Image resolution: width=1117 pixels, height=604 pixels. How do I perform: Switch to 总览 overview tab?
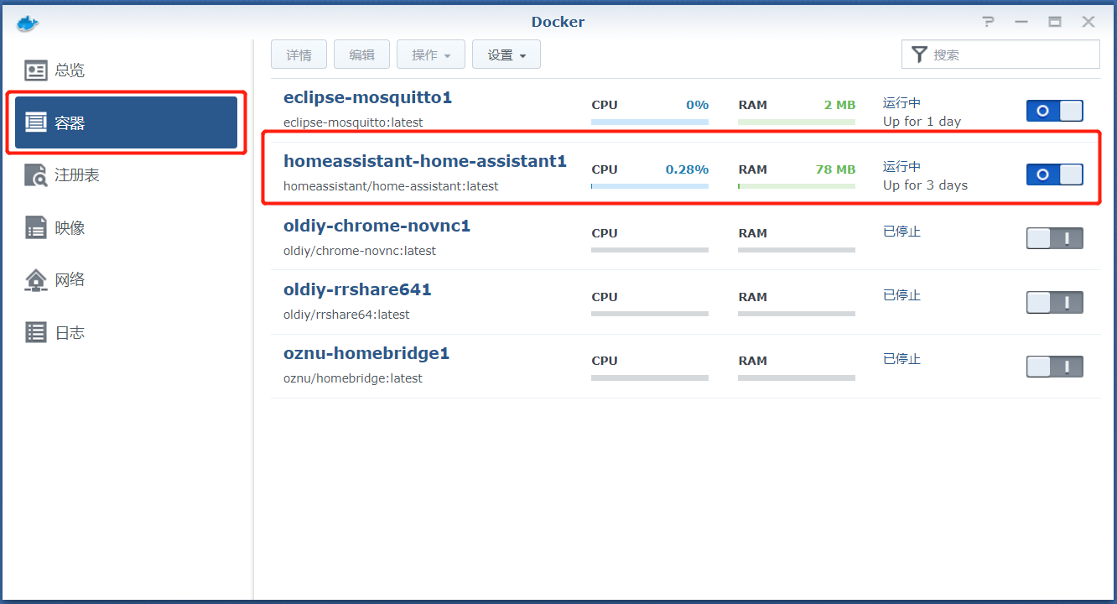pyautogui.click(x=127, y=70)
